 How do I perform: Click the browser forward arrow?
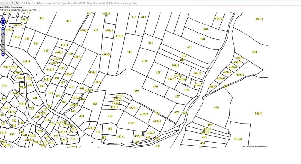(7, 3)
